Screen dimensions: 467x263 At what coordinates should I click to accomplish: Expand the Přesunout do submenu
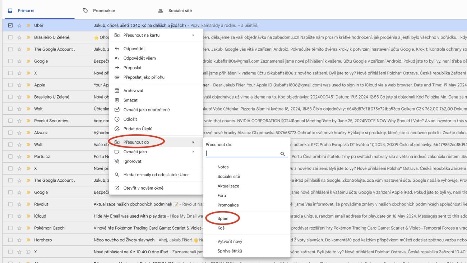(156, 142)
